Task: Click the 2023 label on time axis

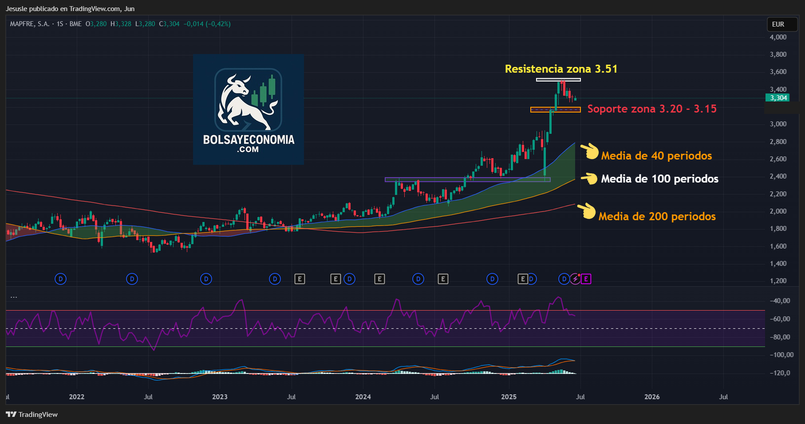Action: [x=220, y=397]
